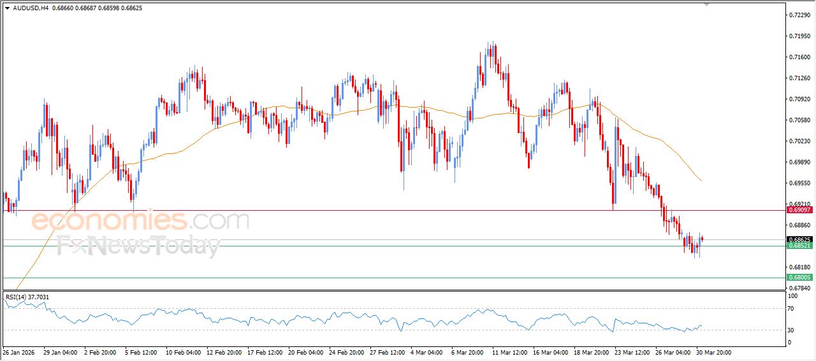Click the 26 Jan 2026 date label
The height and width of the screenshot is (361, 816).
tap(20, 352)
